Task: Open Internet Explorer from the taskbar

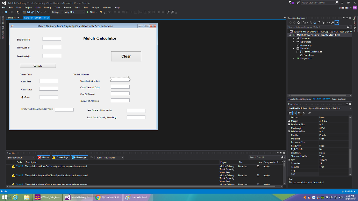Action: point(16,197)
